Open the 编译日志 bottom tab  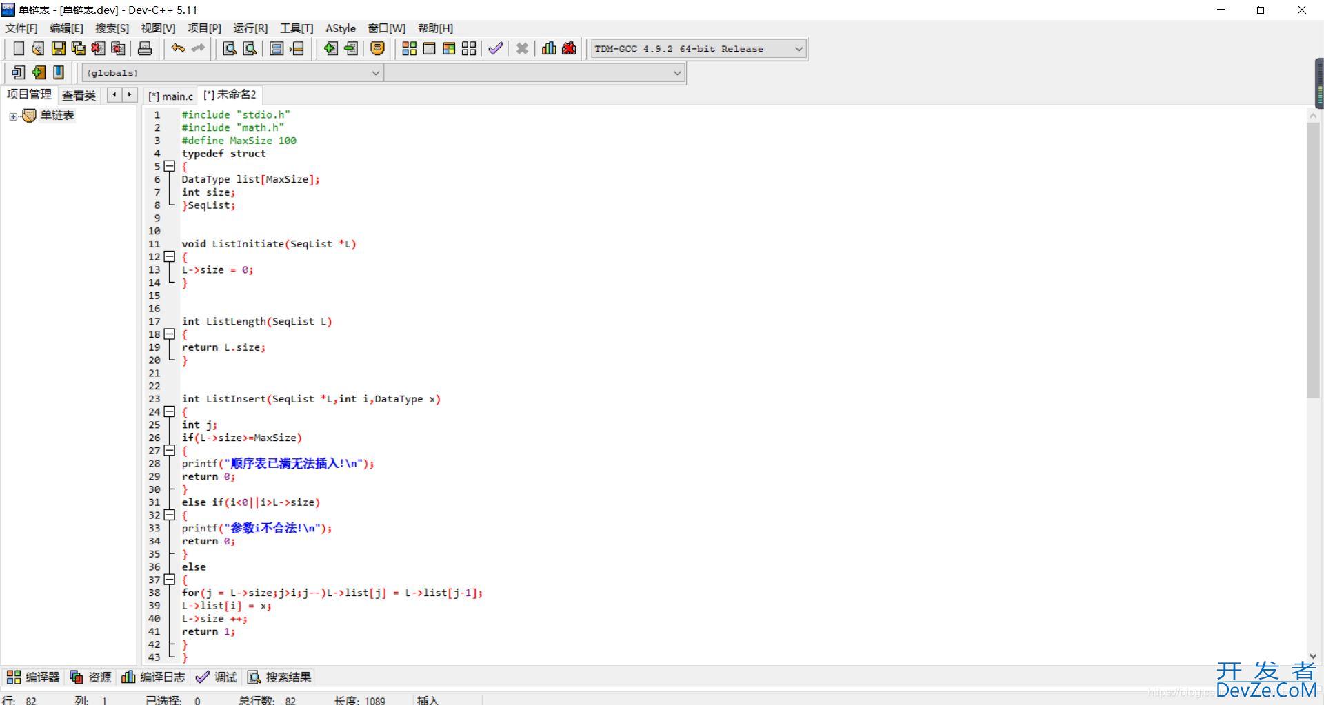coord(153,677)
